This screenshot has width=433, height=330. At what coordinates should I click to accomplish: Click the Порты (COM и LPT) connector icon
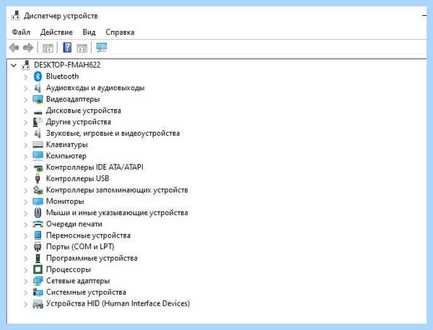(x=38, y=246)
